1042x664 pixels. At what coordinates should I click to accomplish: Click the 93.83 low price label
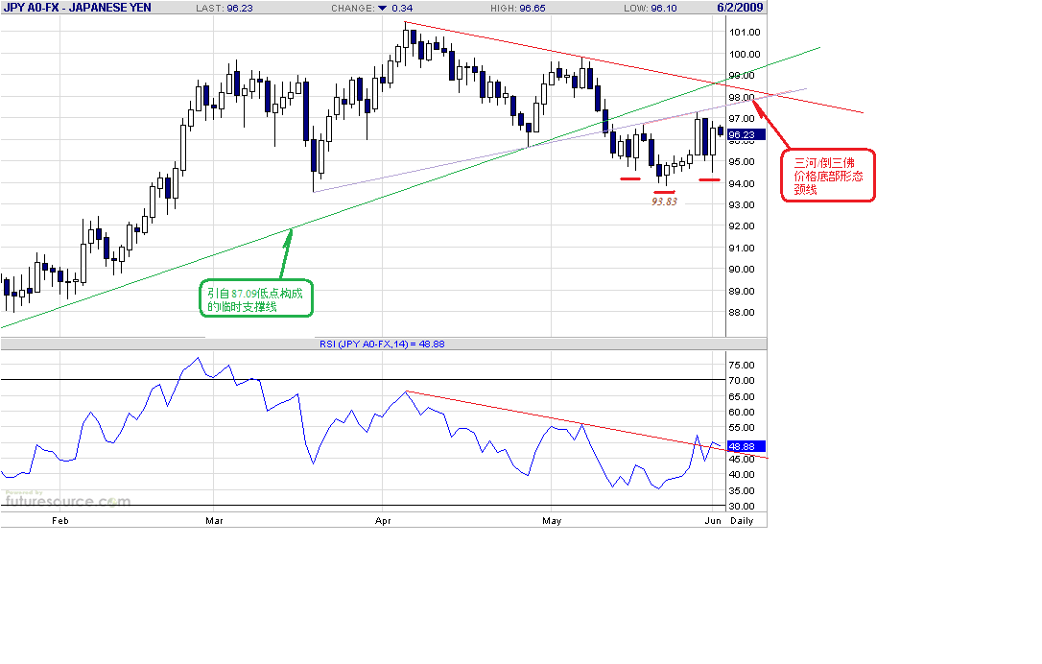664,202
